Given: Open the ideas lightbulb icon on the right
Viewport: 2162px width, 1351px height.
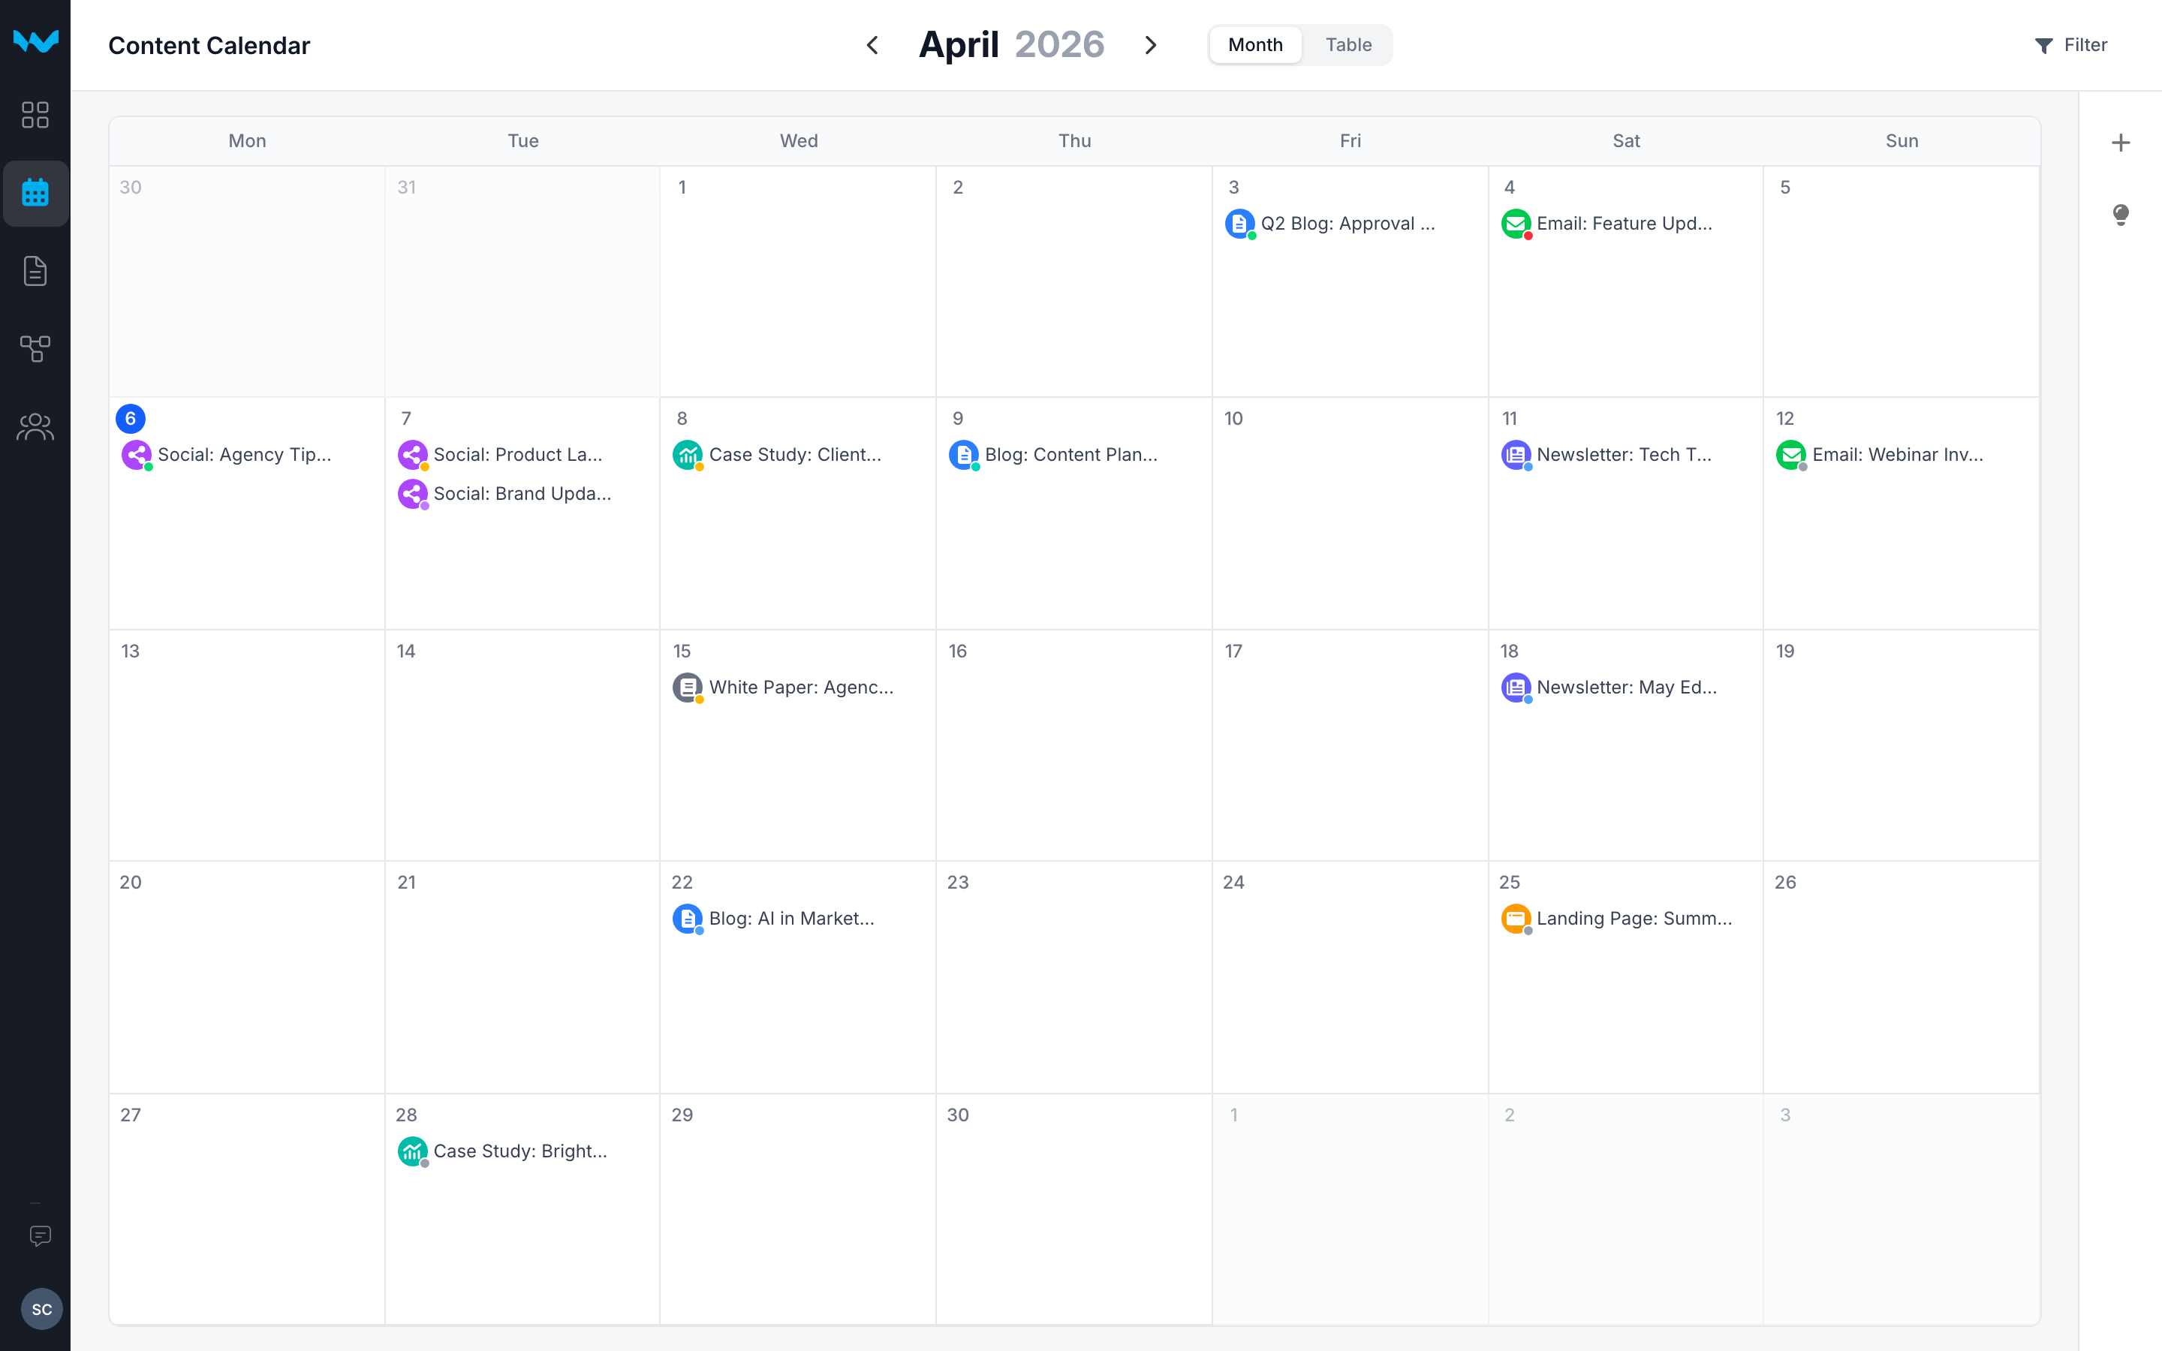Looking at the screenshot, I should click(2121, 215).
